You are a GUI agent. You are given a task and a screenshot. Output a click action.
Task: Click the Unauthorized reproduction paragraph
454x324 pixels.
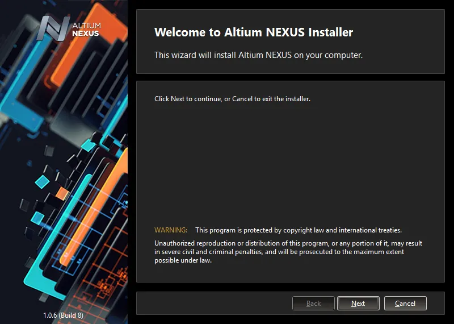coord(288,252)
